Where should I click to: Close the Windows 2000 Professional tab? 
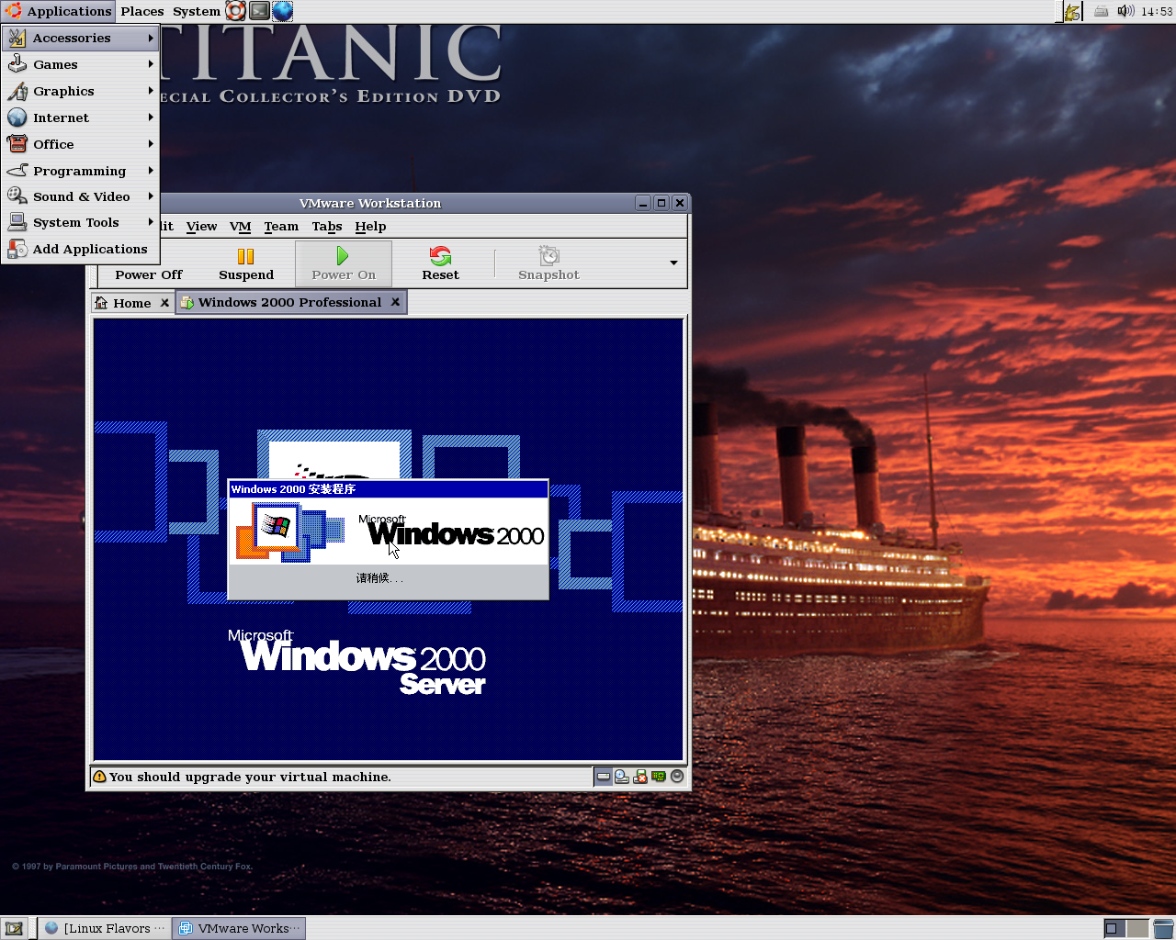(395, 302)
